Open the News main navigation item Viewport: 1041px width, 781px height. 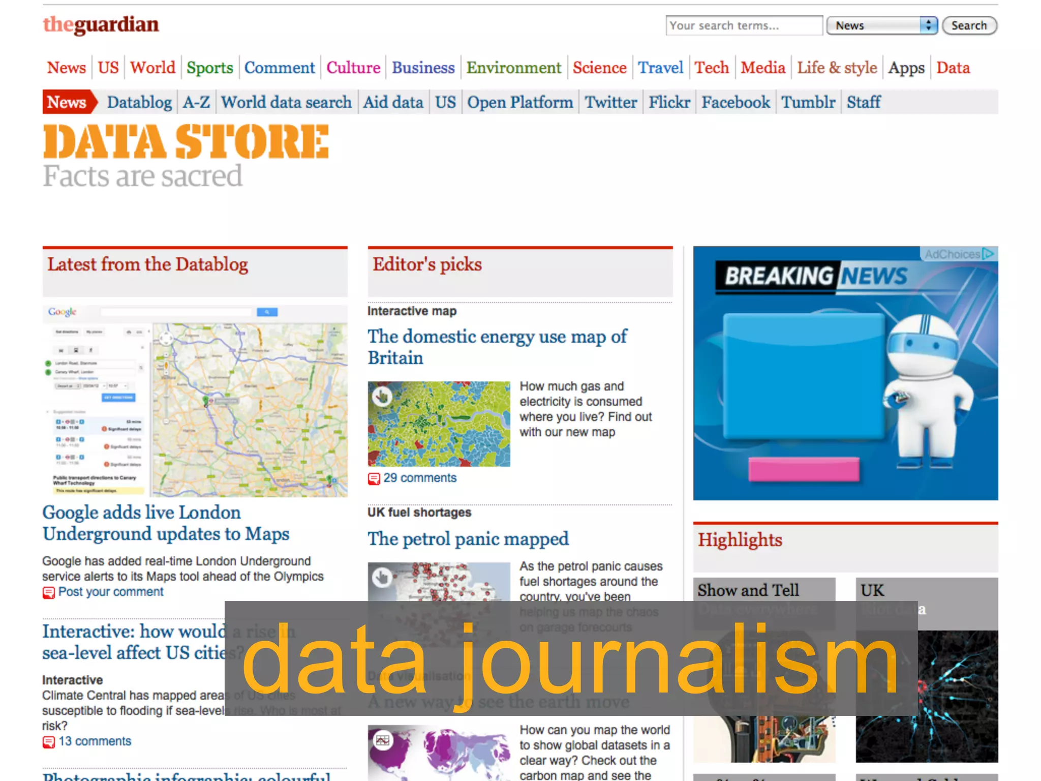tap(67, 68)
